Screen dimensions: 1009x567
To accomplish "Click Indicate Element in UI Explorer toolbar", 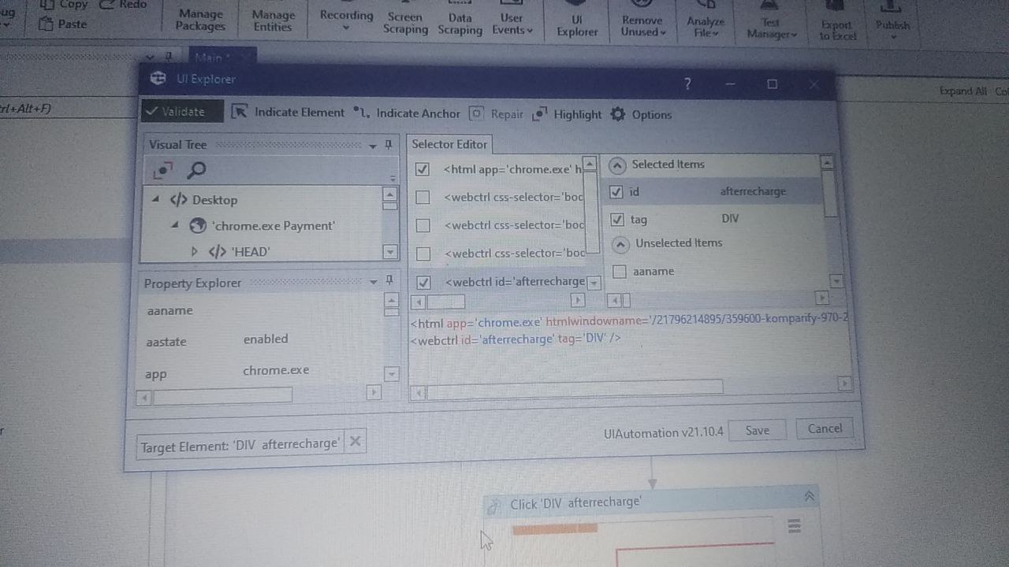I will (288, 113).
